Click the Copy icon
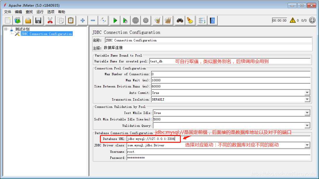319x179 pixels. click(x=60, y=20)
